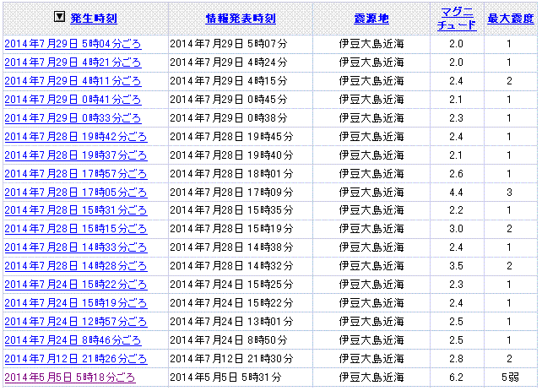Viewport: 542px width, 391px height.
Task: Open earthquake 2014年7月28日 15時31分ごろ
Action: pyautogui.click(x=76, y=210)
